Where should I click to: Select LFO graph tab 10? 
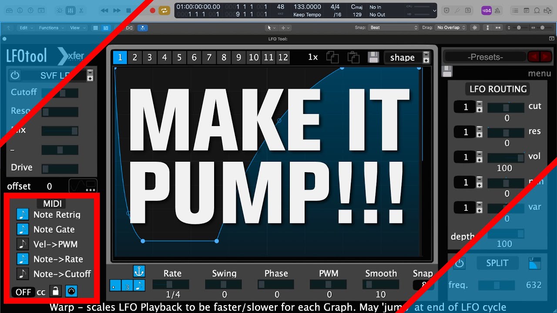tap(254, 57)
